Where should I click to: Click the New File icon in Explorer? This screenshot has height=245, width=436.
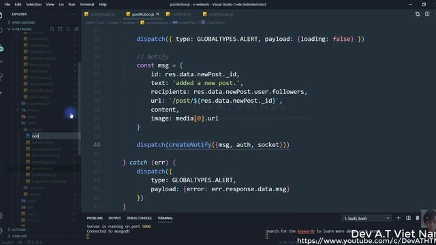52,29
